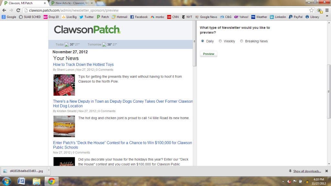Viewport: 331px width, 186px height.
Task: Go back with the browser back arrow
Action: tap(4, 10)
